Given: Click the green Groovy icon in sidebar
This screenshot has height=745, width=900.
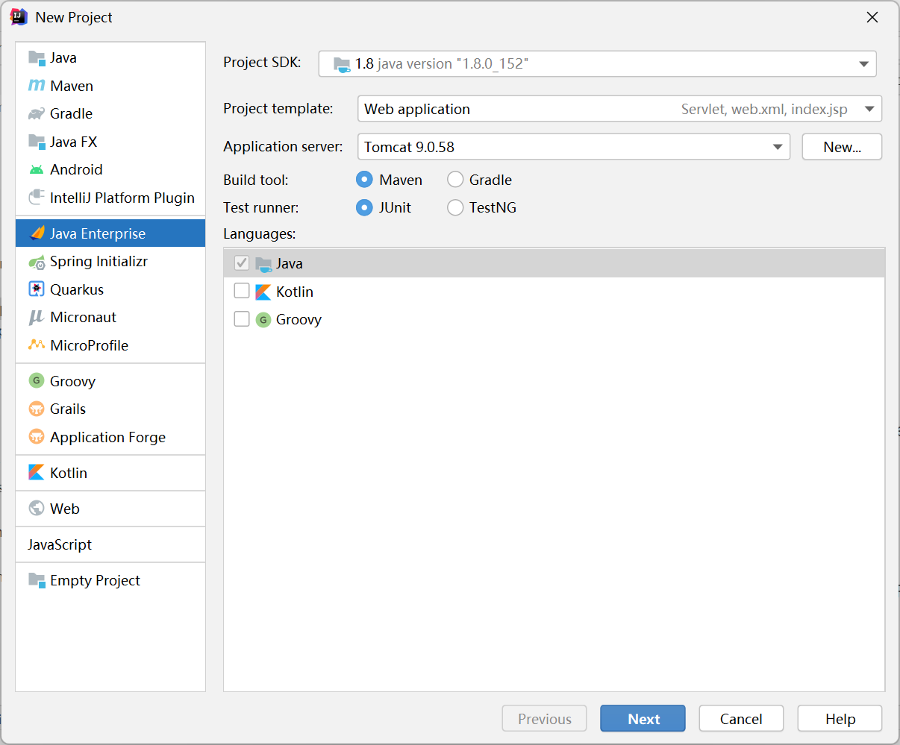Looking at the screenshot, I should [37, 381].
